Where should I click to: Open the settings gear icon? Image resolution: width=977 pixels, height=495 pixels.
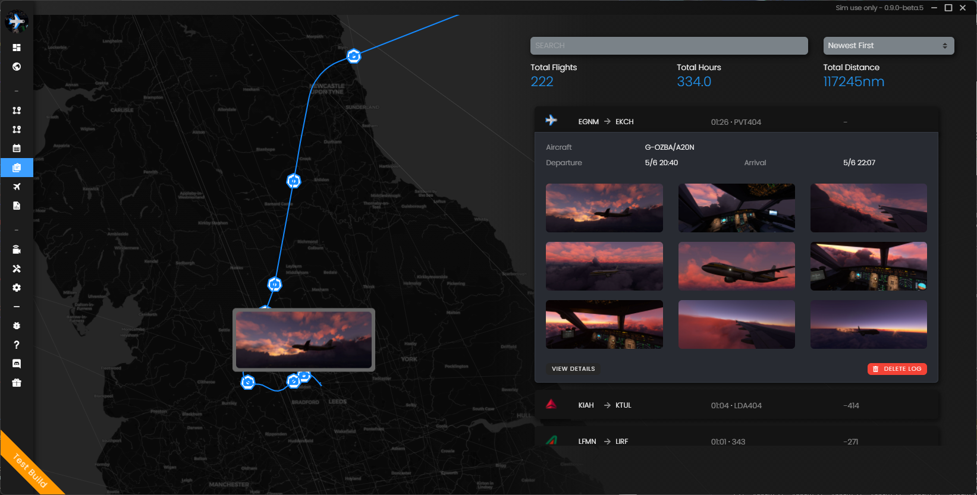tap(17, 288)
